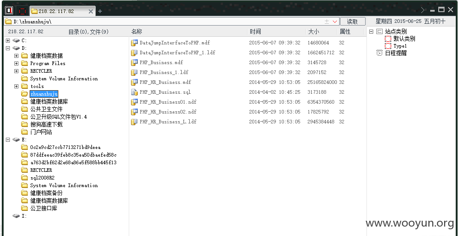The height and width of the screenshot is (236, 458).
Task: Click the 218.22.117.82 label above tree
Action: click(26, 31)
